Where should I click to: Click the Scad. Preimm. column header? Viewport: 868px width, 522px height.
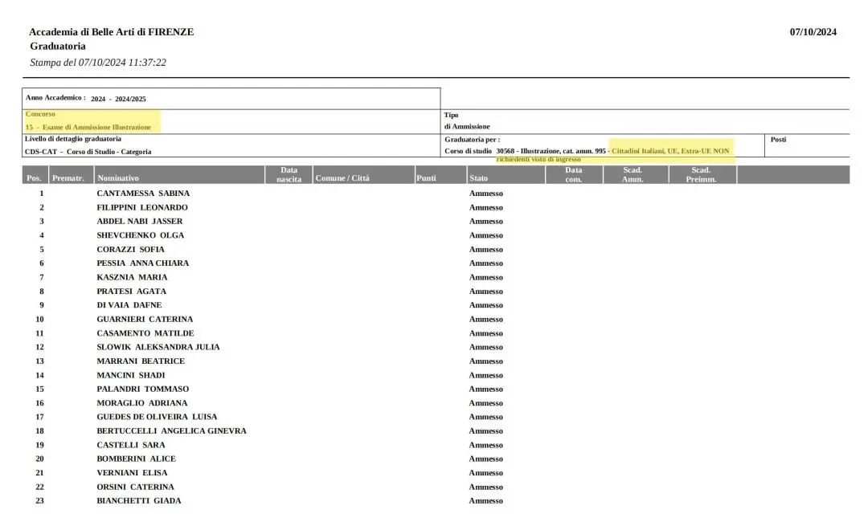pos(700,174)
